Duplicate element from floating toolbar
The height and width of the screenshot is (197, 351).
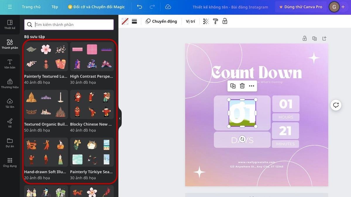click(x=233, y=86)
